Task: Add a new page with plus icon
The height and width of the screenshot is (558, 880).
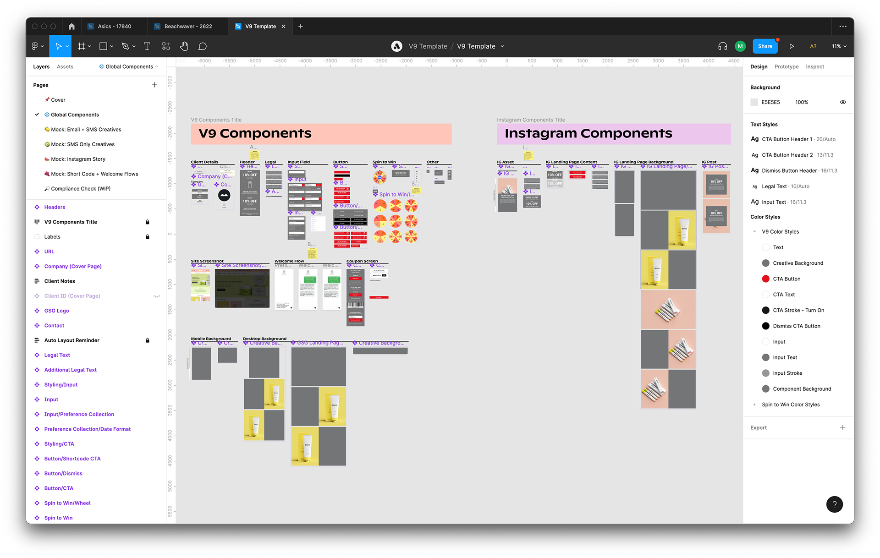Action: [154, 85]
